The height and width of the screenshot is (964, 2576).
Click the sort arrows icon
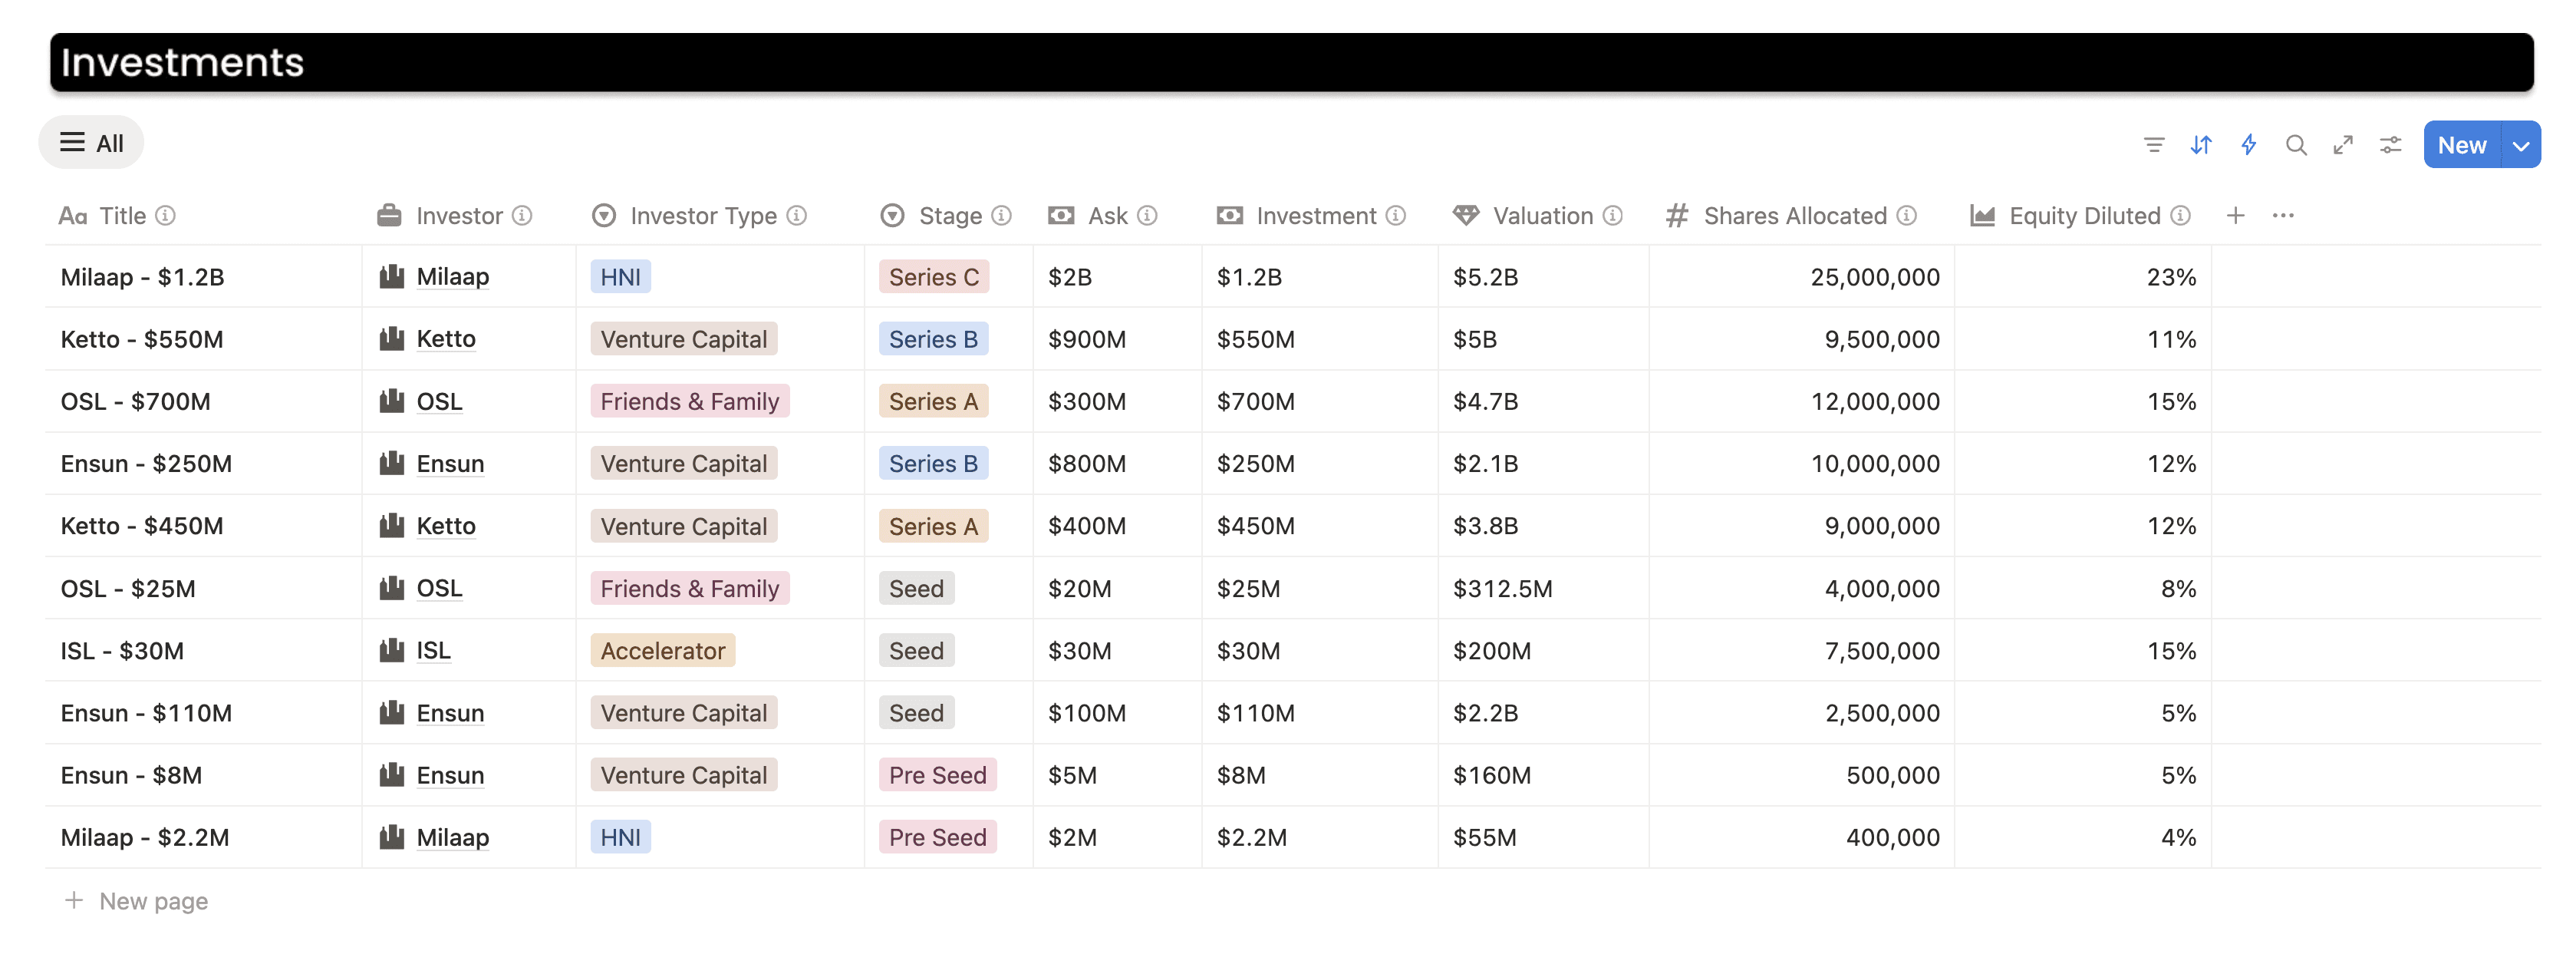coord(2201,145)
